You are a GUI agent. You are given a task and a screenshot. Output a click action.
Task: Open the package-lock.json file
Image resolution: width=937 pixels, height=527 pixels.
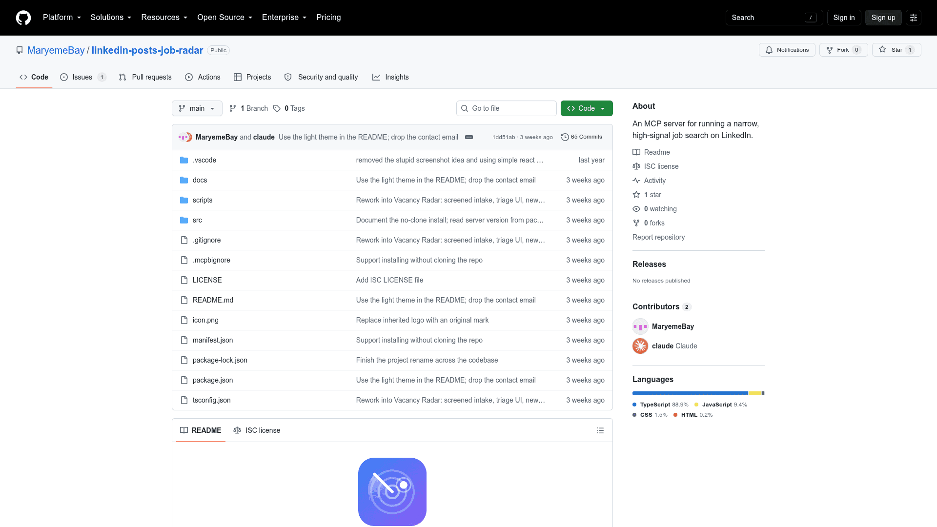coord(220,360)
